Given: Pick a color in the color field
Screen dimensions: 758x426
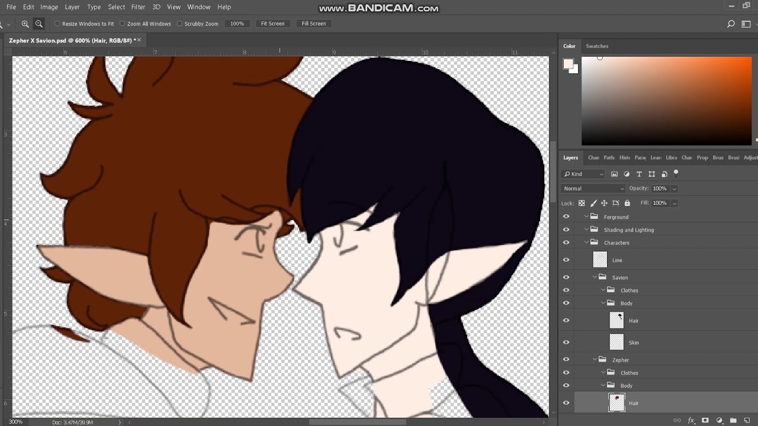Looking at the screenshot, I should click(x=666, y=101).
